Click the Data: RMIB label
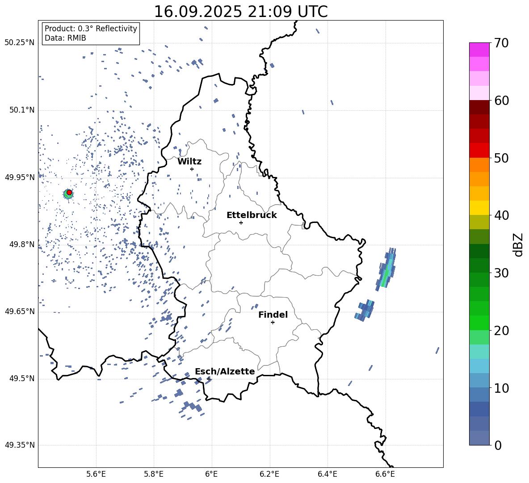The width and height of the screenshot is (529, 483). [x=65, y=38]
